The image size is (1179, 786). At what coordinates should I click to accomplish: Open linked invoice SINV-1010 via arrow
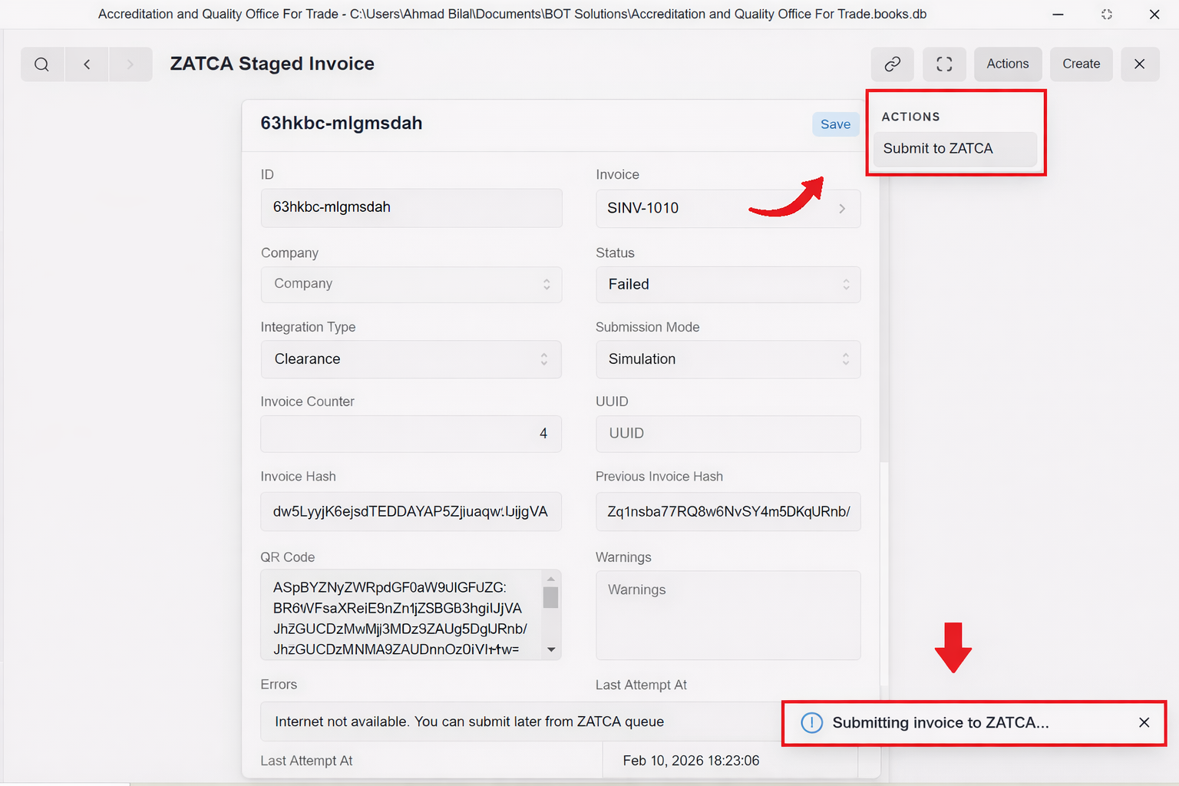click(842, 209)
